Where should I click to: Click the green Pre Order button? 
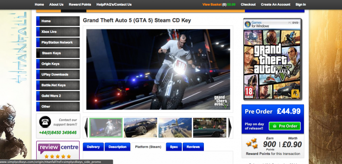click(x=284, y=126)
